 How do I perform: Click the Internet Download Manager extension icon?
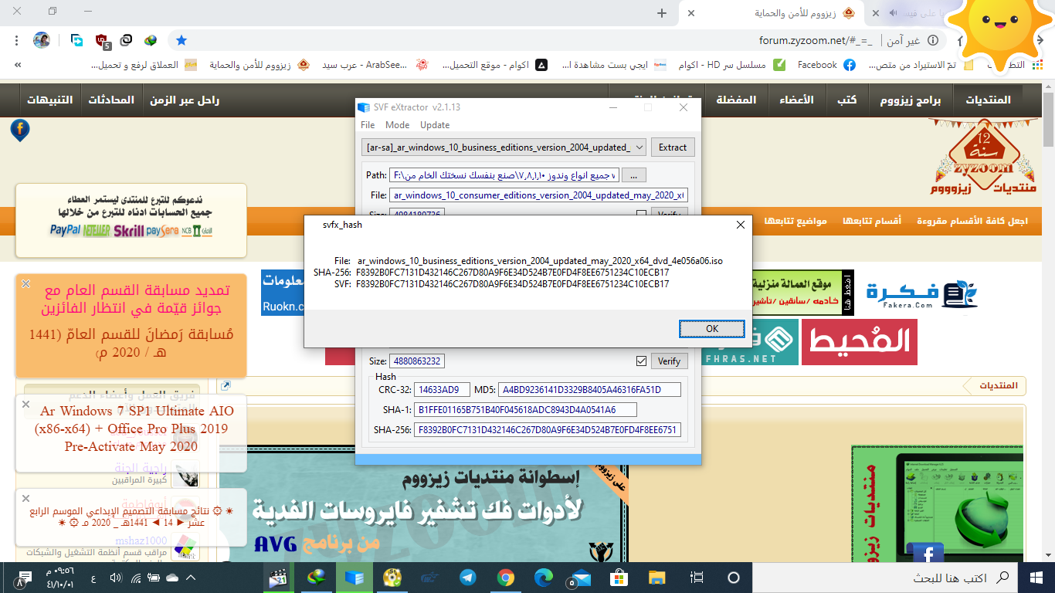point(151,40)
